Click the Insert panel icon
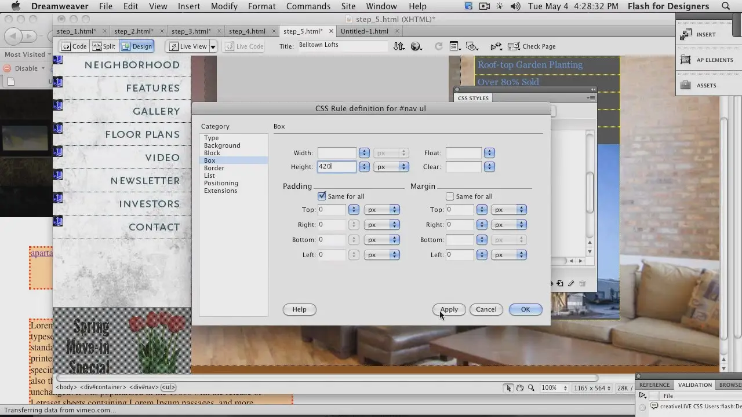The width and height of the screenshot is (742, 417). (686, 34)
